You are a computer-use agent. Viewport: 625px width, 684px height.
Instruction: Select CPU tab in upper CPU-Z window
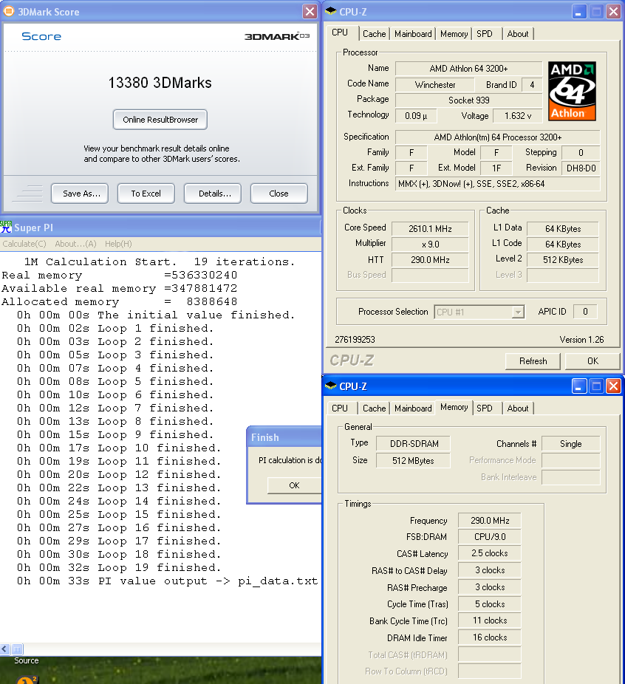coord(340,33)
